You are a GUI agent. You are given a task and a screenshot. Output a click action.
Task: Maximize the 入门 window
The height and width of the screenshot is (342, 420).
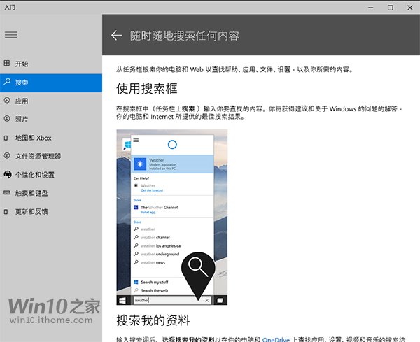coord(390,7)
